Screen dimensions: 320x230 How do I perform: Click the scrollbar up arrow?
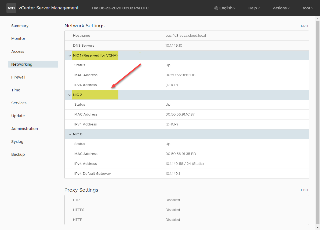[318, 18]
